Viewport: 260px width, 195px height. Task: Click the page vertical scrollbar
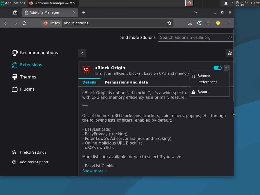[233, 66]
